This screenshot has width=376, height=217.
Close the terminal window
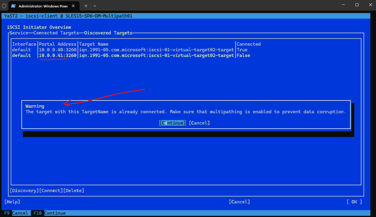pyautogui.click(x=370, y=5)
